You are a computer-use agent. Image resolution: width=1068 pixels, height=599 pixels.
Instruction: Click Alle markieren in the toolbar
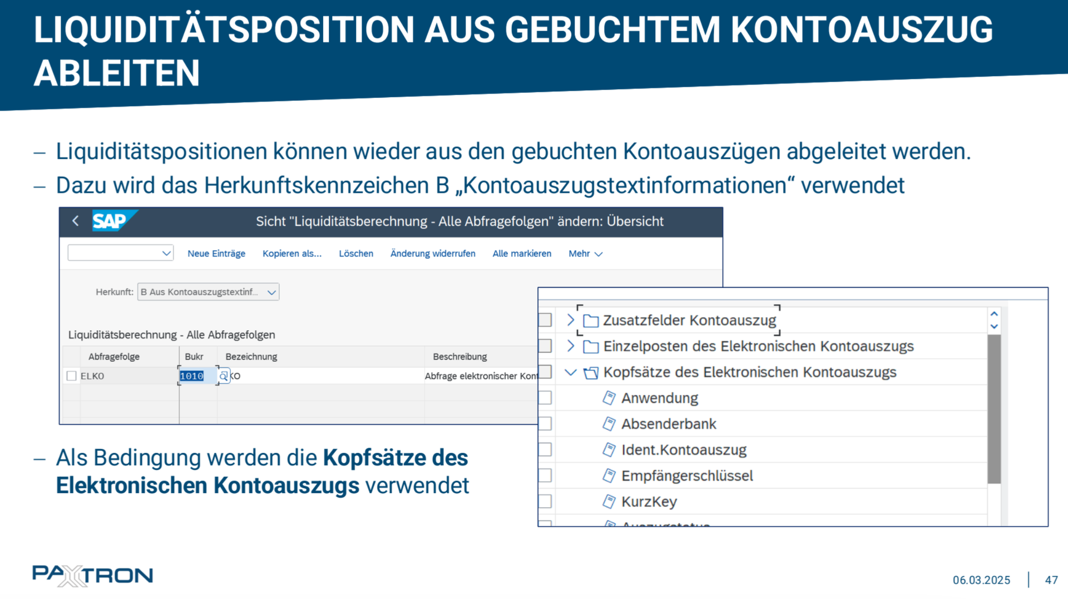[521, 254]
